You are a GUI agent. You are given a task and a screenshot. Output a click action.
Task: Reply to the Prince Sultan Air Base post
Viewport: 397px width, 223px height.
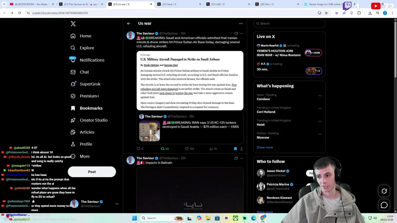(140, 149)
